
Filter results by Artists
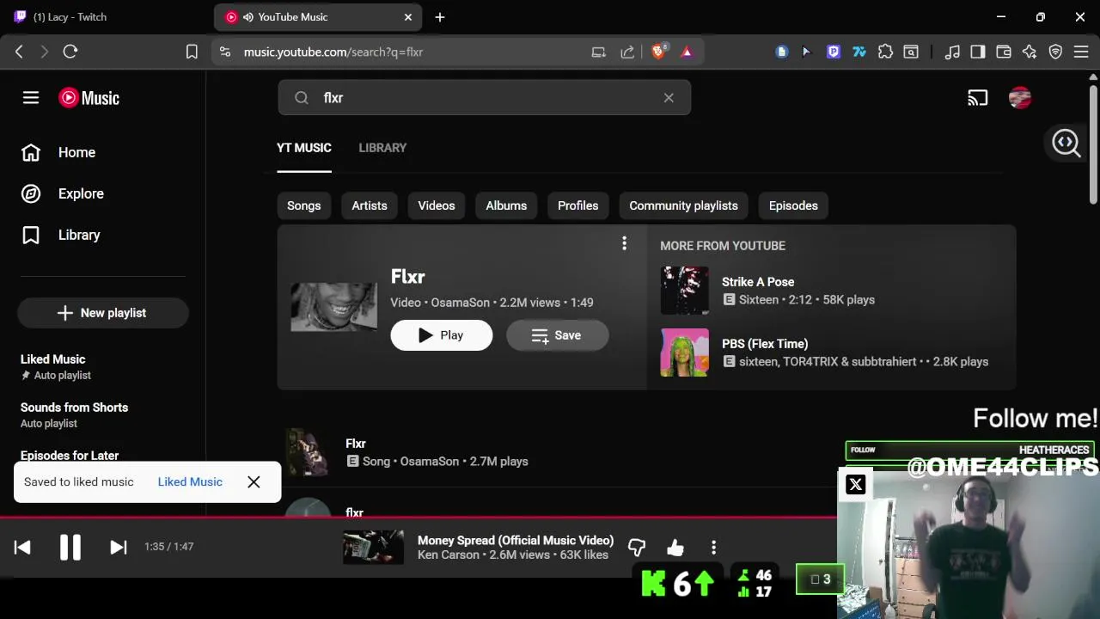coord(370,205)
